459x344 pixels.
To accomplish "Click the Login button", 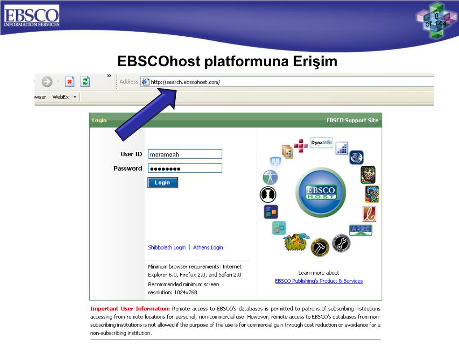I will click(x=163, y=183).
